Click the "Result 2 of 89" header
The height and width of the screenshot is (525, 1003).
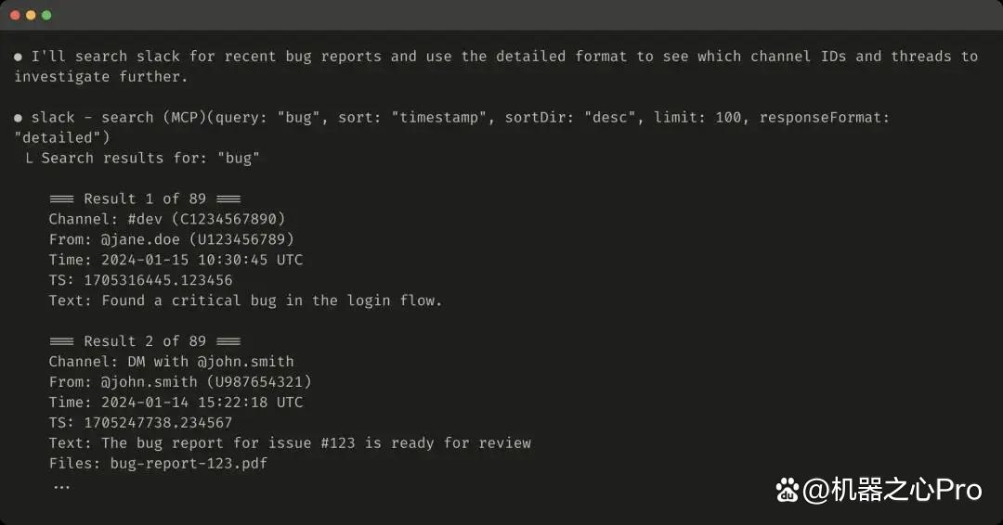(145, 341)
